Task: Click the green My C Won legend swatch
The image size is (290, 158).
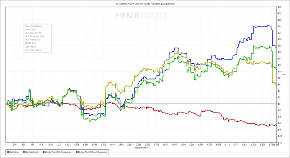Action: pyautogui.click(x=8, y=152)
